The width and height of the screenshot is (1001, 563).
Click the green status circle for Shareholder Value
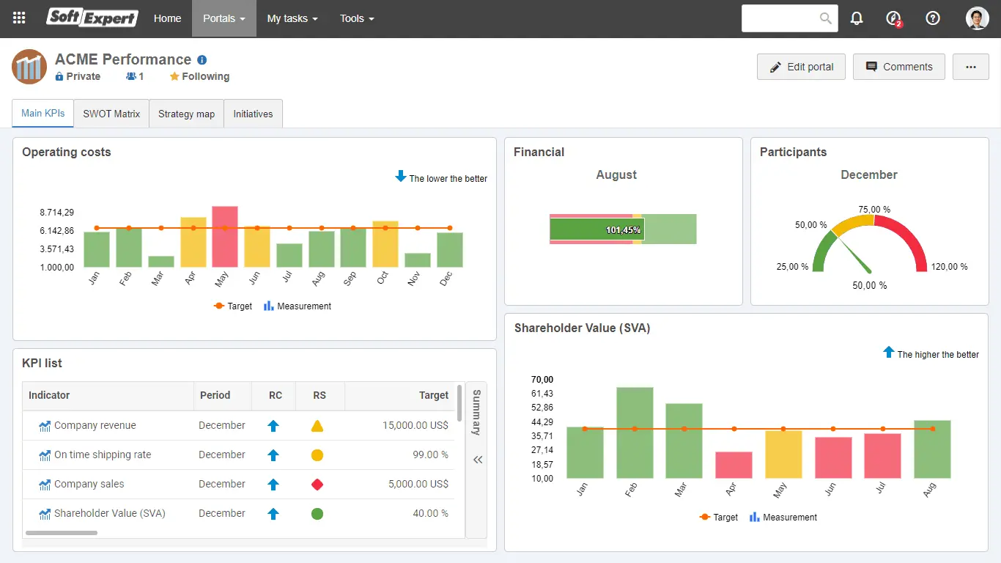317,513
